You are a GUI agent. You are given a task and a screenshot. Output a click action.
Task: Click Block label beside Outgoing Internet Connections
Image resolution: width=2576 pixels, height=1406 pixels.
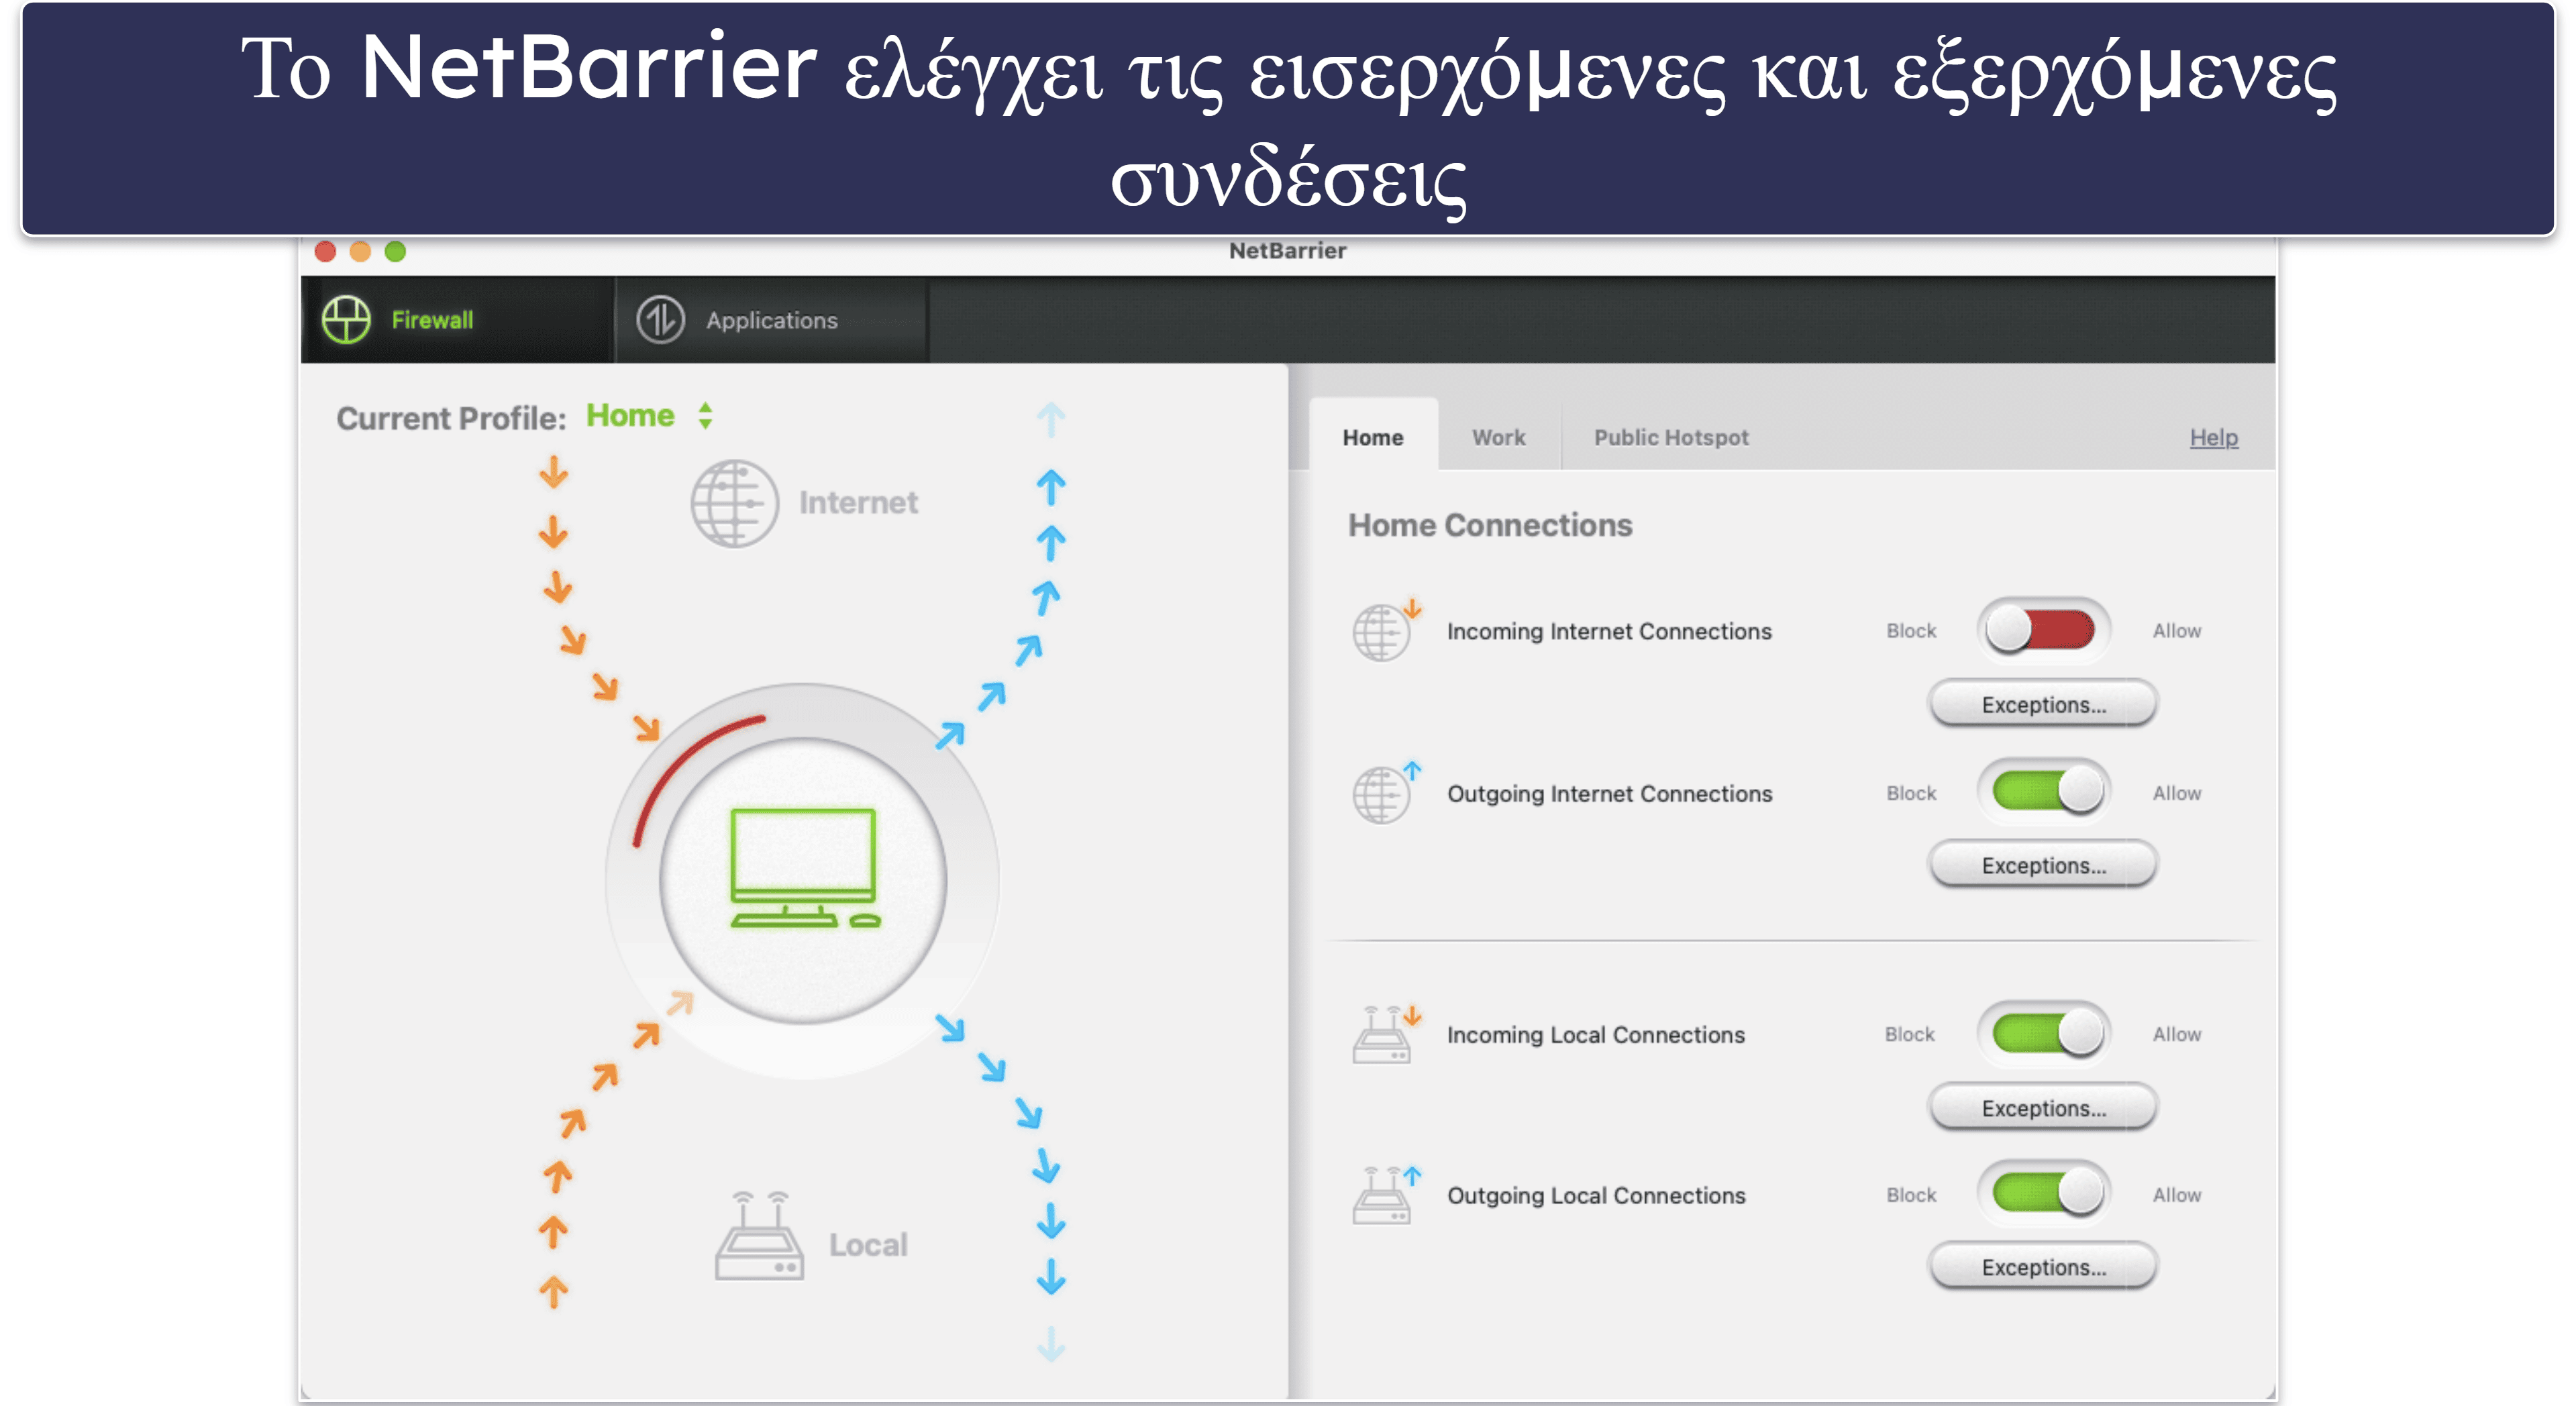pos(1911,793)
